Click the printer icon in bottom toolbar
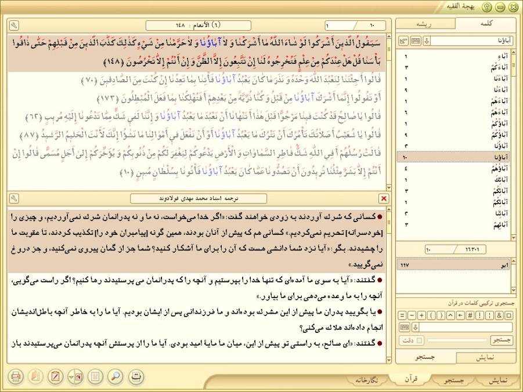The image size is (523, 392). pyautogui.click(x=15, y=377)
